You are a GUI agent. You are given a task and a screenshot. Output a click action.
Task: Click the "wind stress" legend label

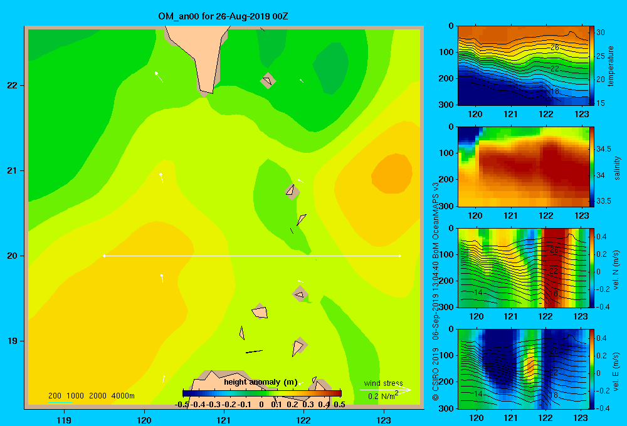384,383
